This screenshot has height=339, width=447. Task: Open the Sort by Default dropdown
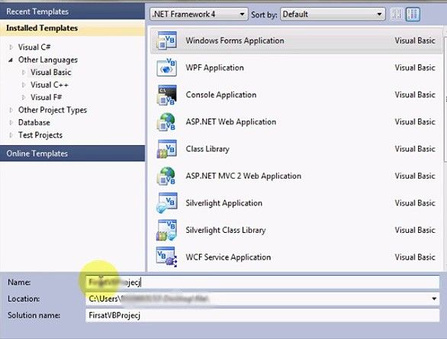tap(333, 14)
